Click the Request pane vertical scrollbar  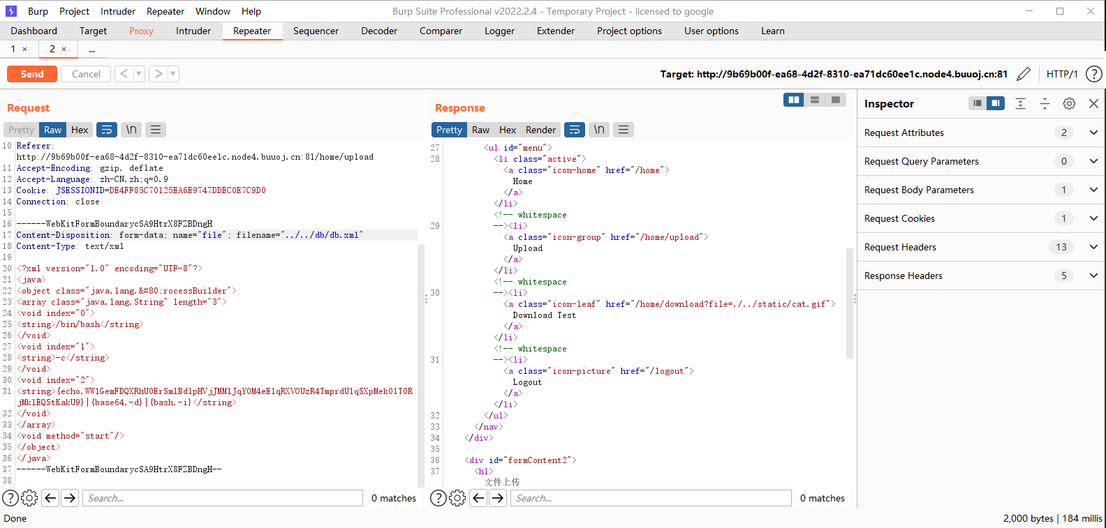click(421, 365)
